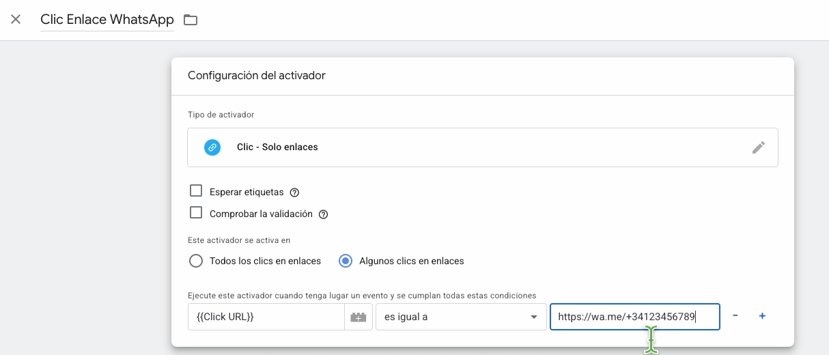Click the Ejecute este activador conditions label

362,296
